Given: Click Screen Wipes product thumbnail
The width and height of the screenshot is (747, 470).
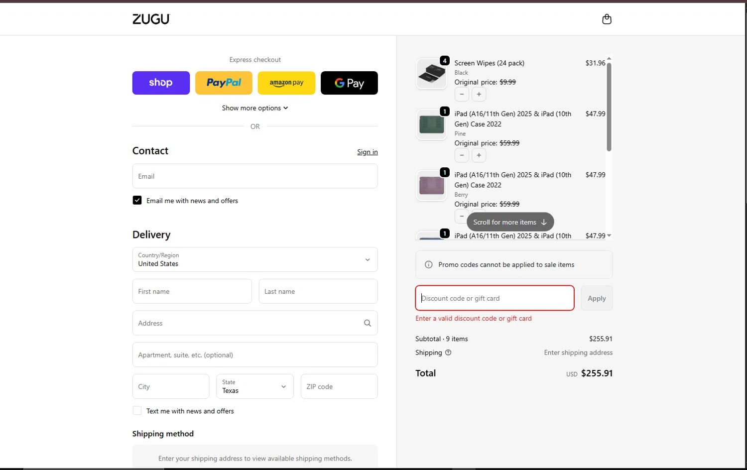Looking at the screenshot, I should [x=431, y=74].
